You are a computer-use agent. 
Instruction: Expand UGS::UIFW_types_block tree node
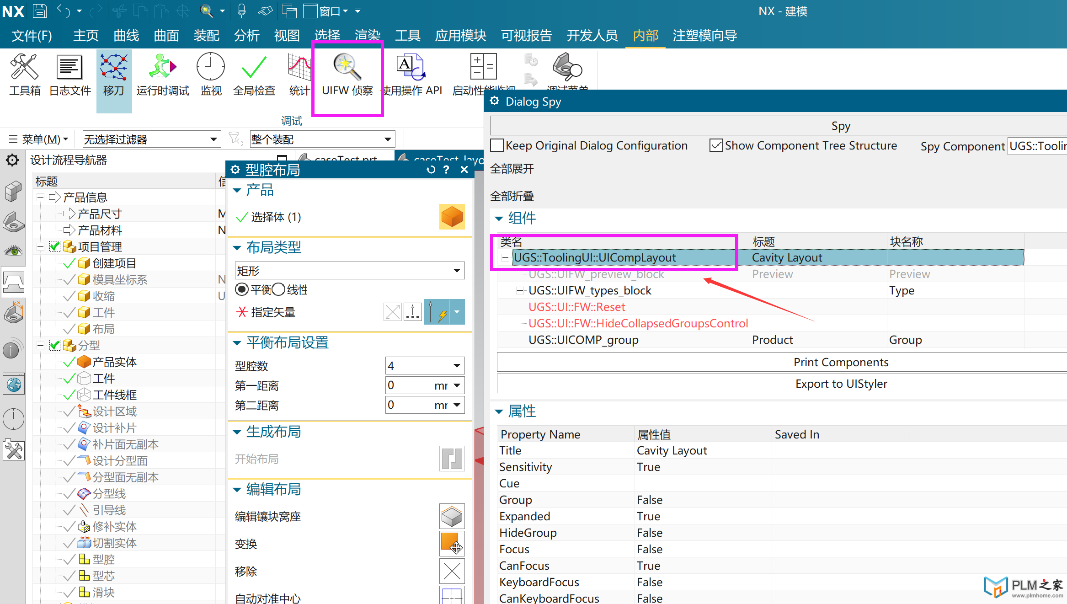(520, 290)
